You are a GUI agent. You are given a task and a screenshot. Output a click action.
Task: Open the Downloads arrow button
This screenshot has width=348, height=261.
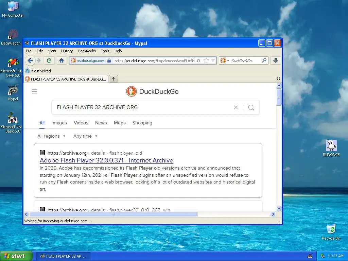click(275, 60)
